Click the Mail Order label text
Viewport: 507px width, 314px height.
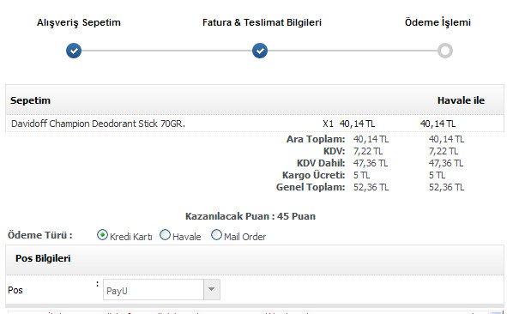pos(244,237)
